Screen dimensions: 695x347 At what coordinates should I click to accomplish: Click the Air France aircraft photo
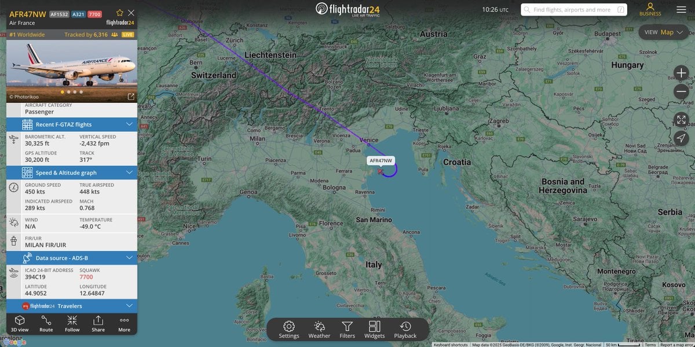pos(72,71)
